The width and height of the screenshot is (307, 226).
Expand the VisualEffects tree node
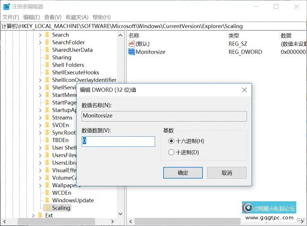coord(40,171)
